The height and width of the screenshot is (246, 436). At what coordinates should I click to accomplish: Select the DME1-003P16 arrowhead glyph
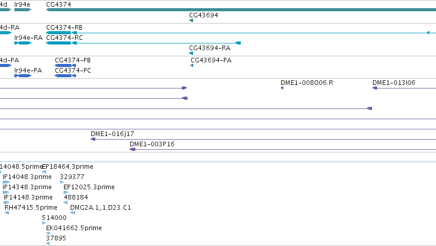pyautogui.click(x=132, y=149)
